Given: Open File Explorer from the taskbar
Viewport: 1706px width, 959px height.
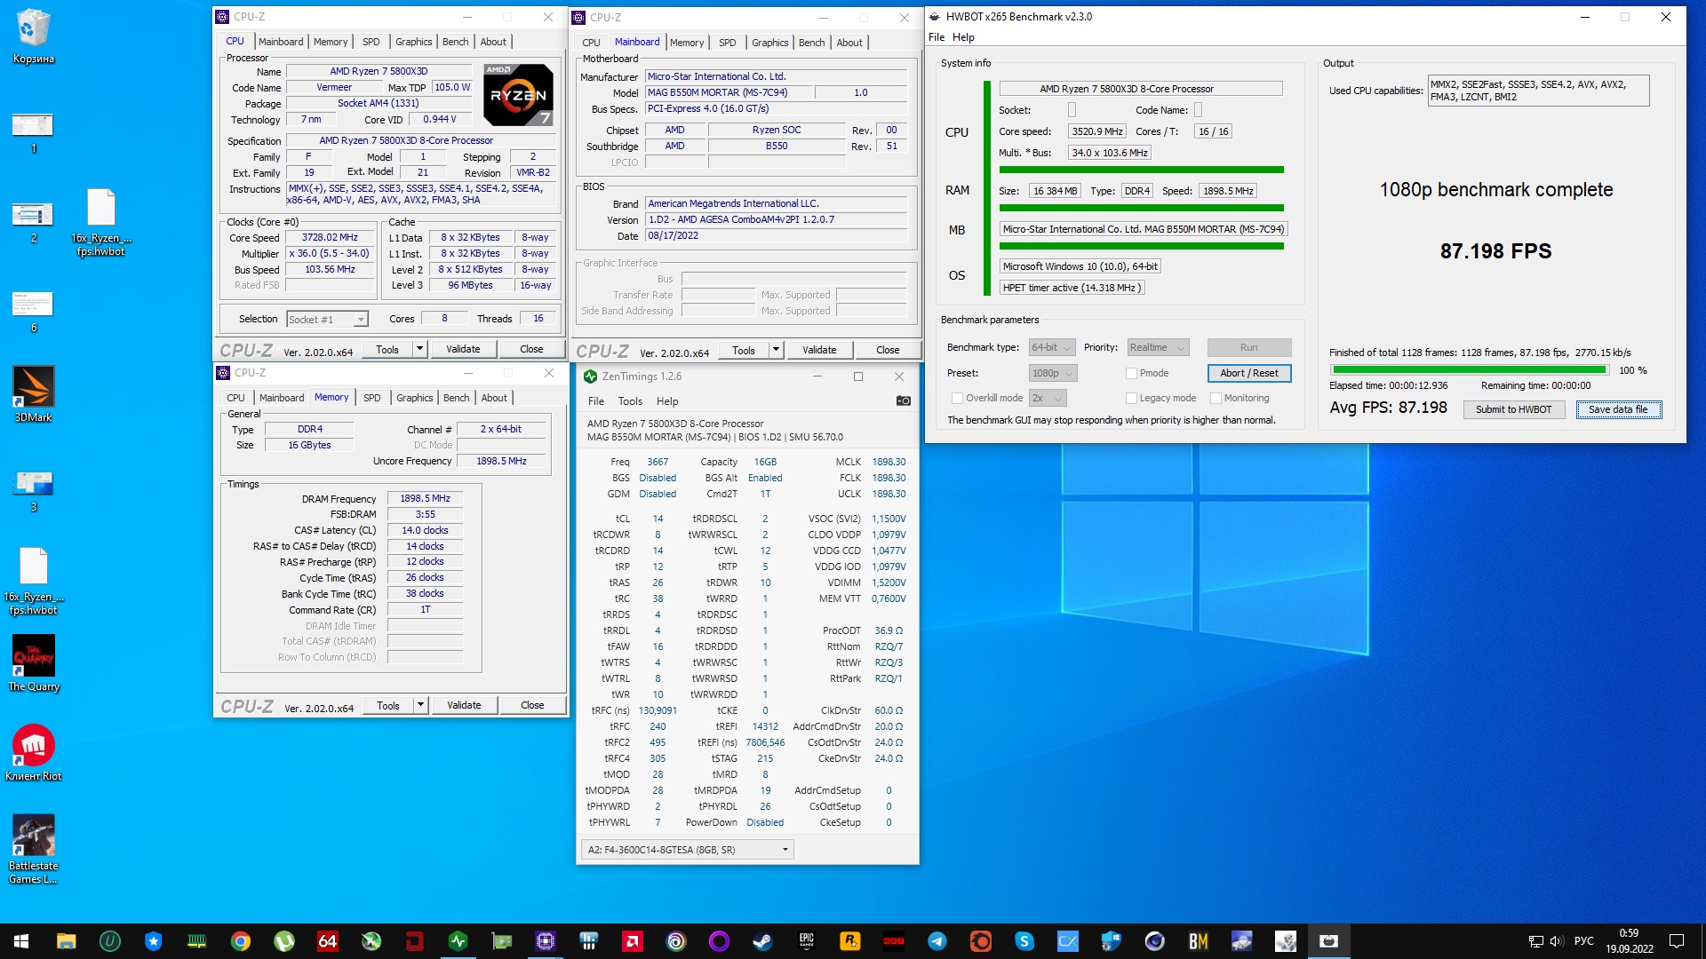Looking at the screenshot, I should (66, 941).
